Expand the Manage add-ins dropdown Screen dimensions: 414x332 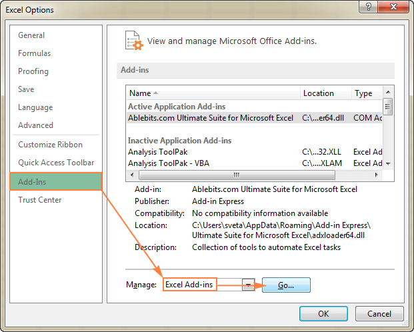pyautogui.click(x=248, y=285)
